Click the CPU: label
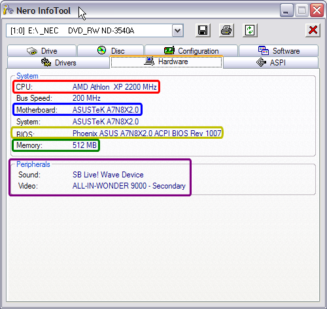Screen dimensions: 327x309 (24, 87)
